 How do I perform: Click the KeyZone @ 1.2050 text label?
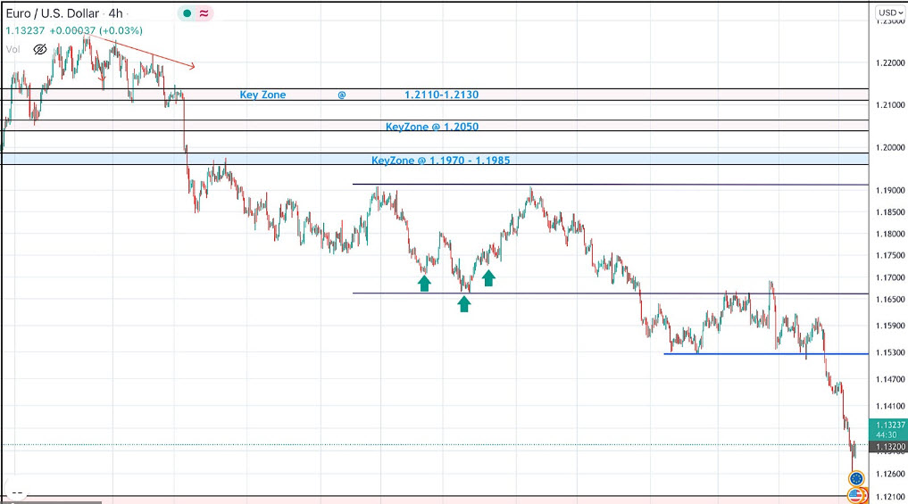(x=432, y=127)
